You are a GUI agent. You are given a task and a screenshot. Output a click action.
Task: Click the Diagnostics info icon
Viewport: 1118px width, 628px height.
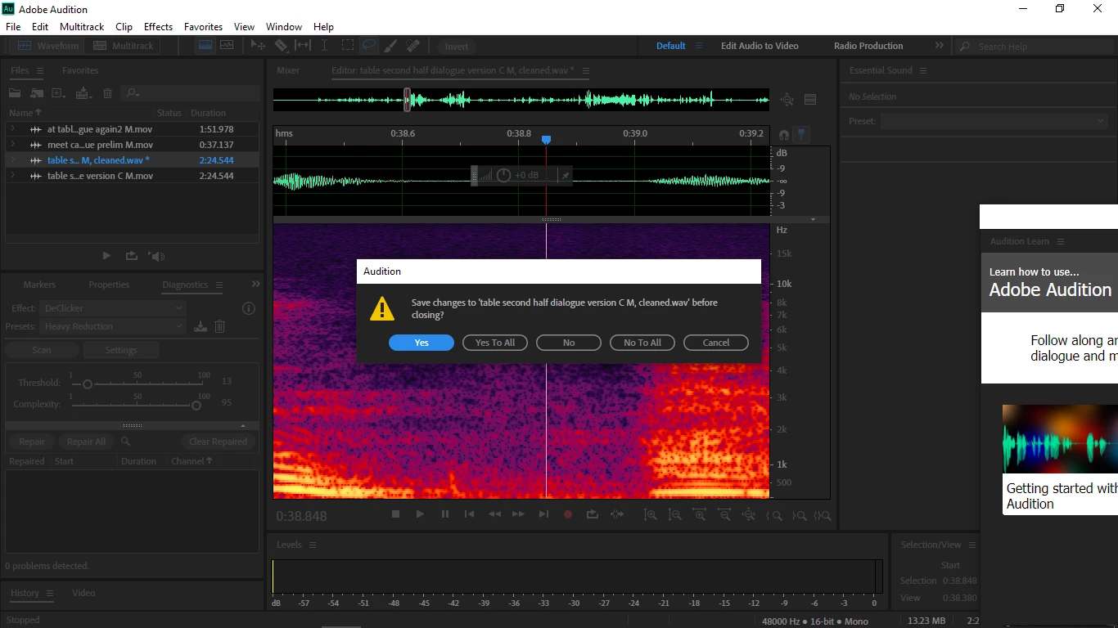click(249, 308)
